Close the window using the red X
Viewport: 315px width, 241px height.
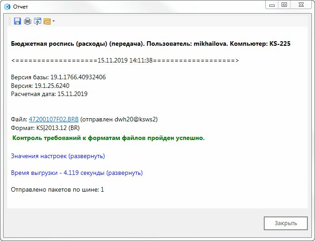[x=301, y=5]
